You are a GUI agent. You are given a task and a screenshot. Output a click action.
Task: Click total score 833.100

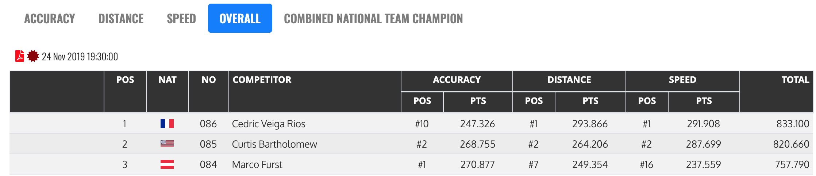pyautogui.click(x=793, y=124)
